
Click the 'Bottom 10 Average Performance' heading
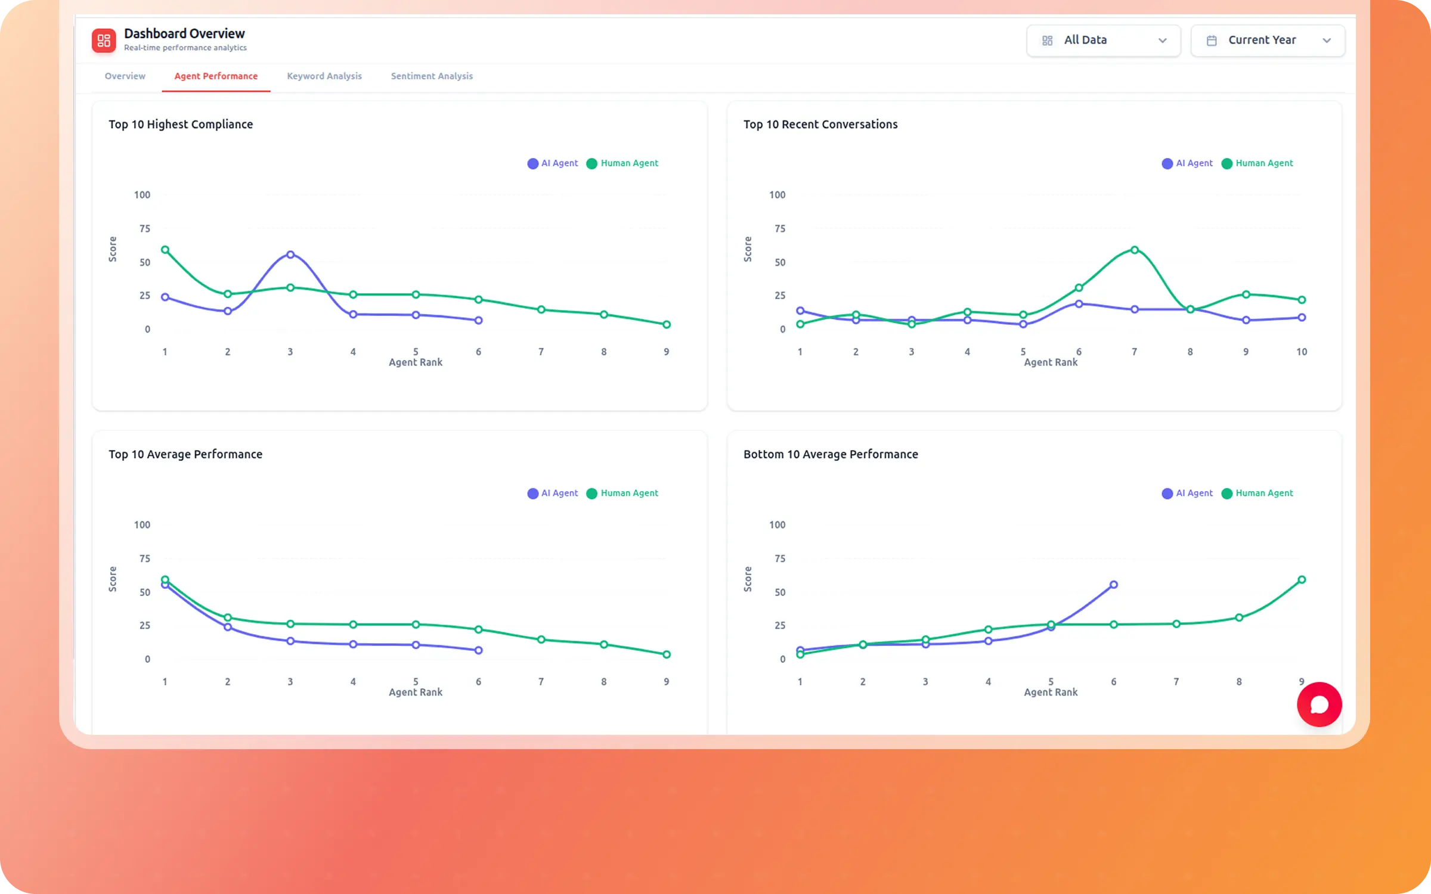point(831,454)
